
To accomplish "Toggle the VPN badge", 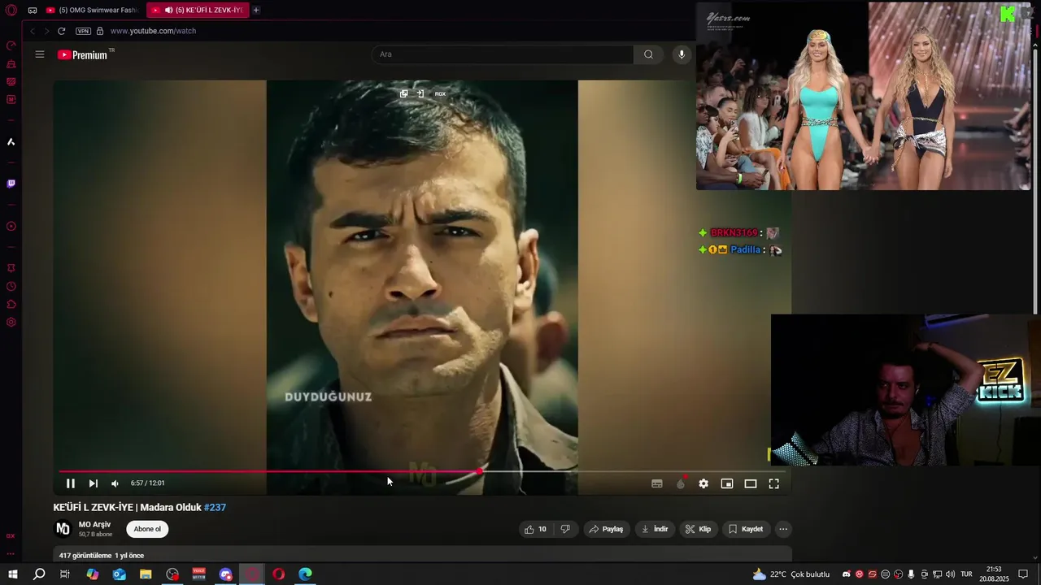I will point(83,31).
